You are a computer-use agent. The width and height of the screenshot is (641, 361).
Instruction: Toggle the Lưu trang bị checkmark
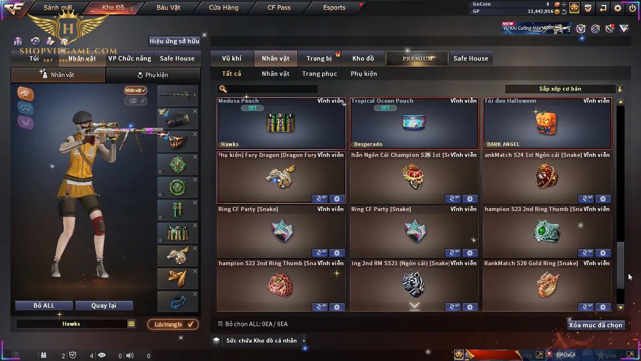click(x=173, y=324)
